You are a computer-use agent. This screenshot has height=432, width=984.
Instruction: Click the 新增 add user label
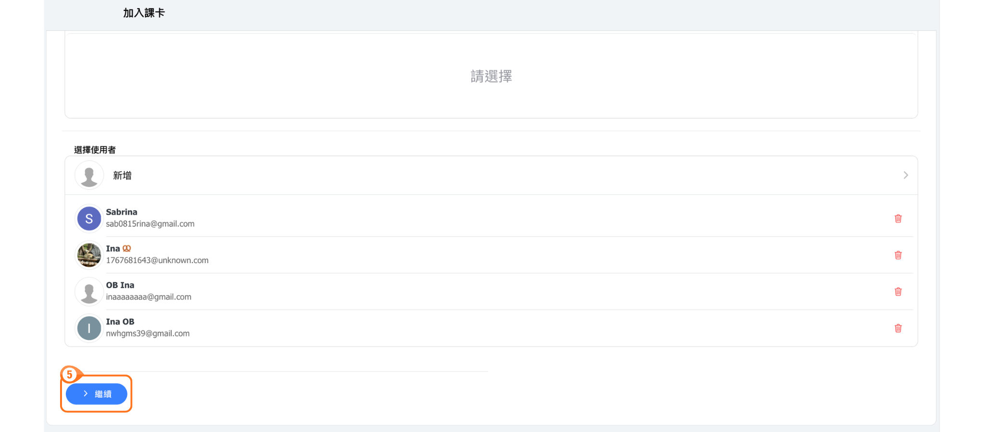(x=122, y=176)
